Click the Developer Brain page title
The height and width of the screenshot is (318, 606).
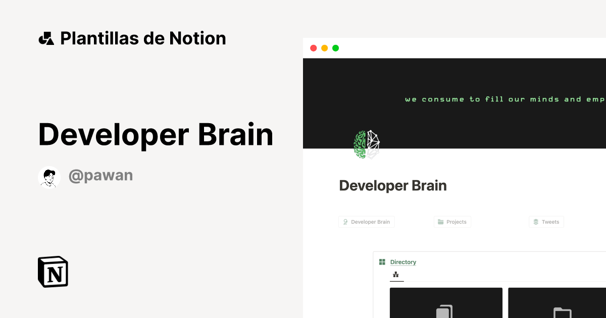click(393, 185)
